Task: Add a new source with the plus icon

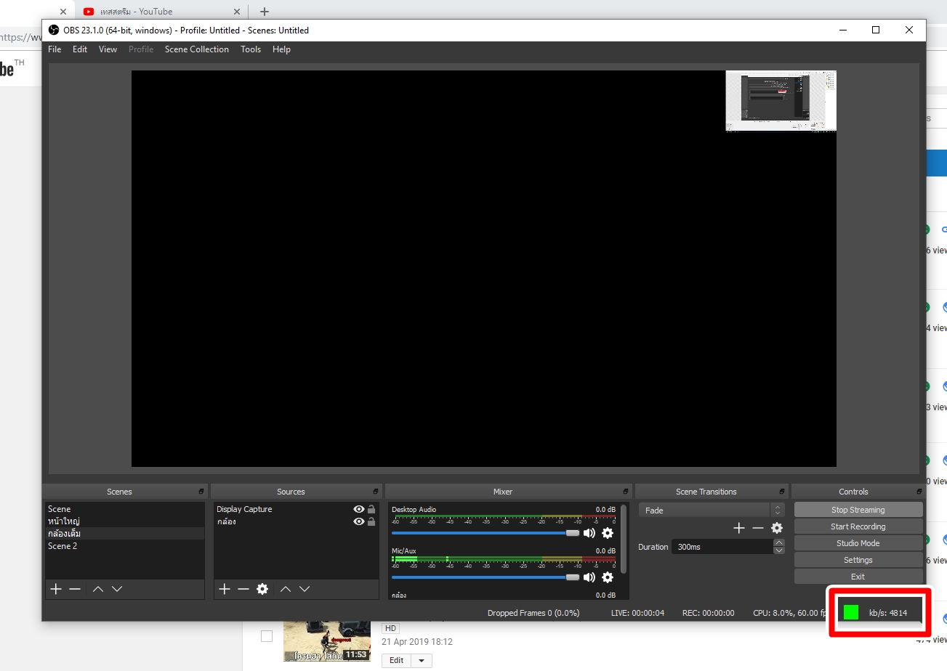Action: click(x=225, y=589)
